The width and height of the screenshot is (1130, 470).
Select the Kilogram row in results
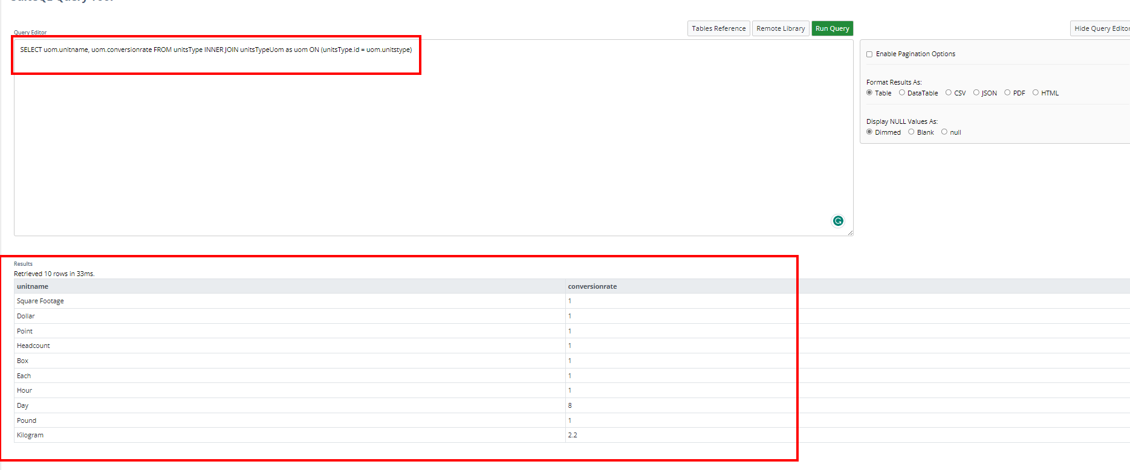click(x=30, y=435)
